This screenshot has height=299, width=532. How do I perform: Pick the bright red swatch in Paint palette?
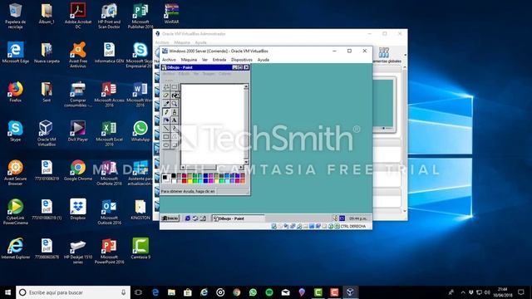click(x=185, y=181)
